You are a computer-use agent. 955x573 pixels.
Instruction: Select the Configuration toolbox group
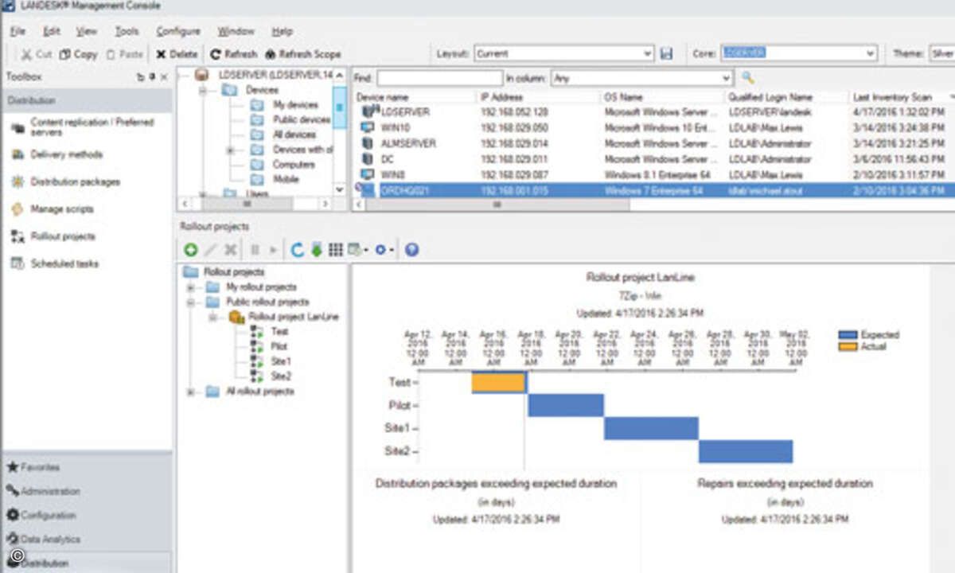86,515
